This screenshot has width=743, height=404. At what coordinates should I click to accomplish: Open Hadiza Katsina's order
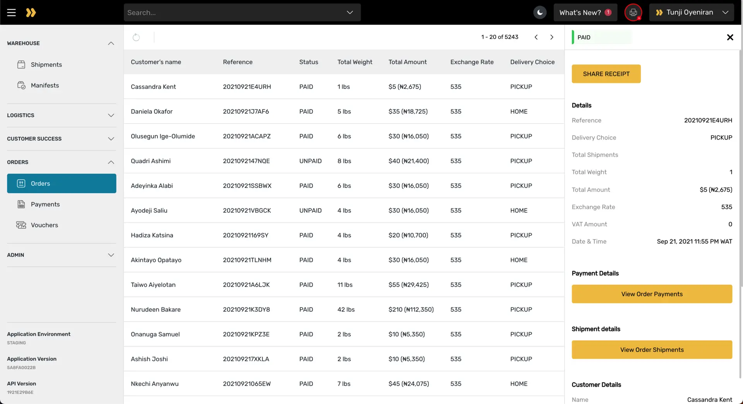(344, 235)
